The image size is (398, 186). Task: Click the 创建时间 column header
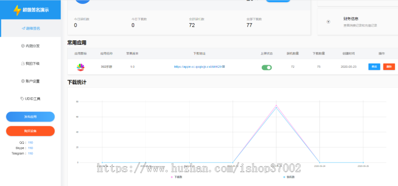point(348,54)
